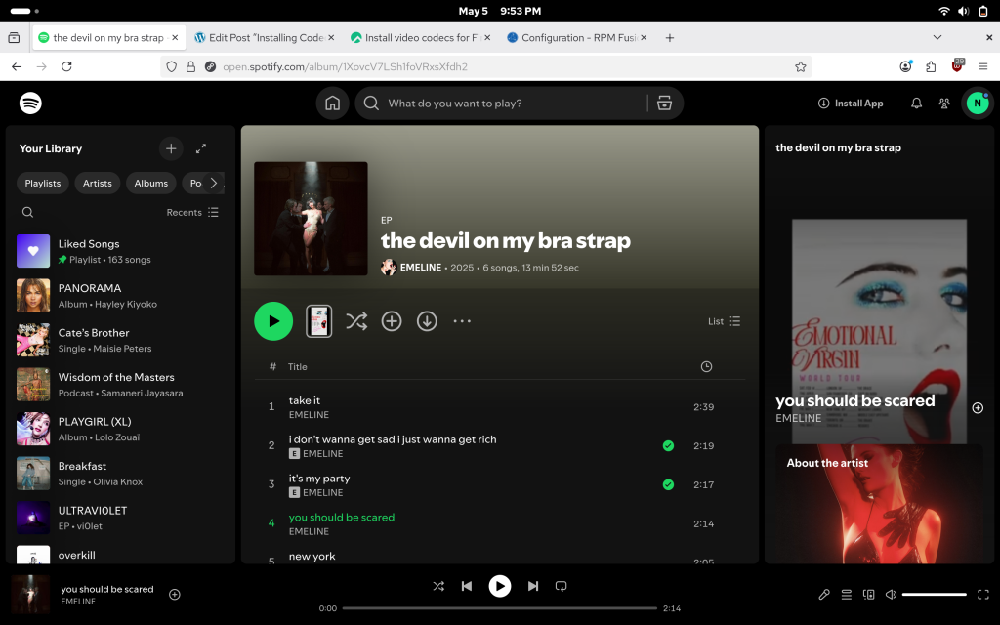Open the profile avatar N menu

(x=977, y=104)
